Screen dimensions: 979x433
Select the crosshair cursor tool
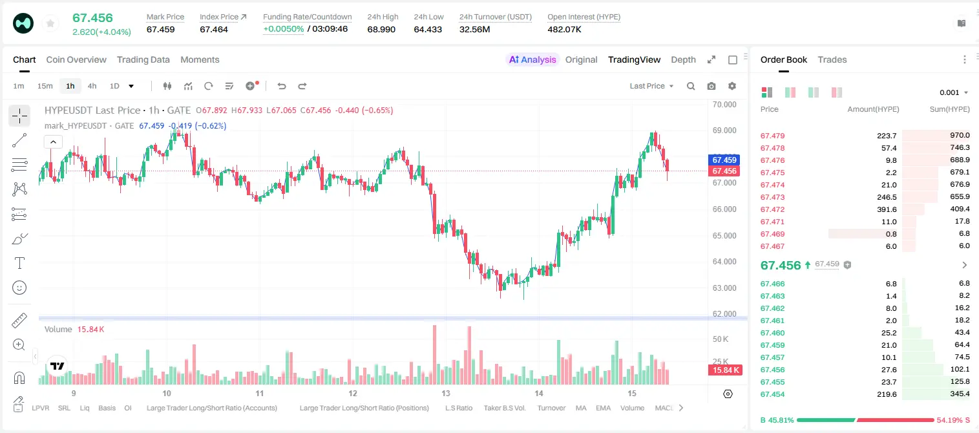19,116
